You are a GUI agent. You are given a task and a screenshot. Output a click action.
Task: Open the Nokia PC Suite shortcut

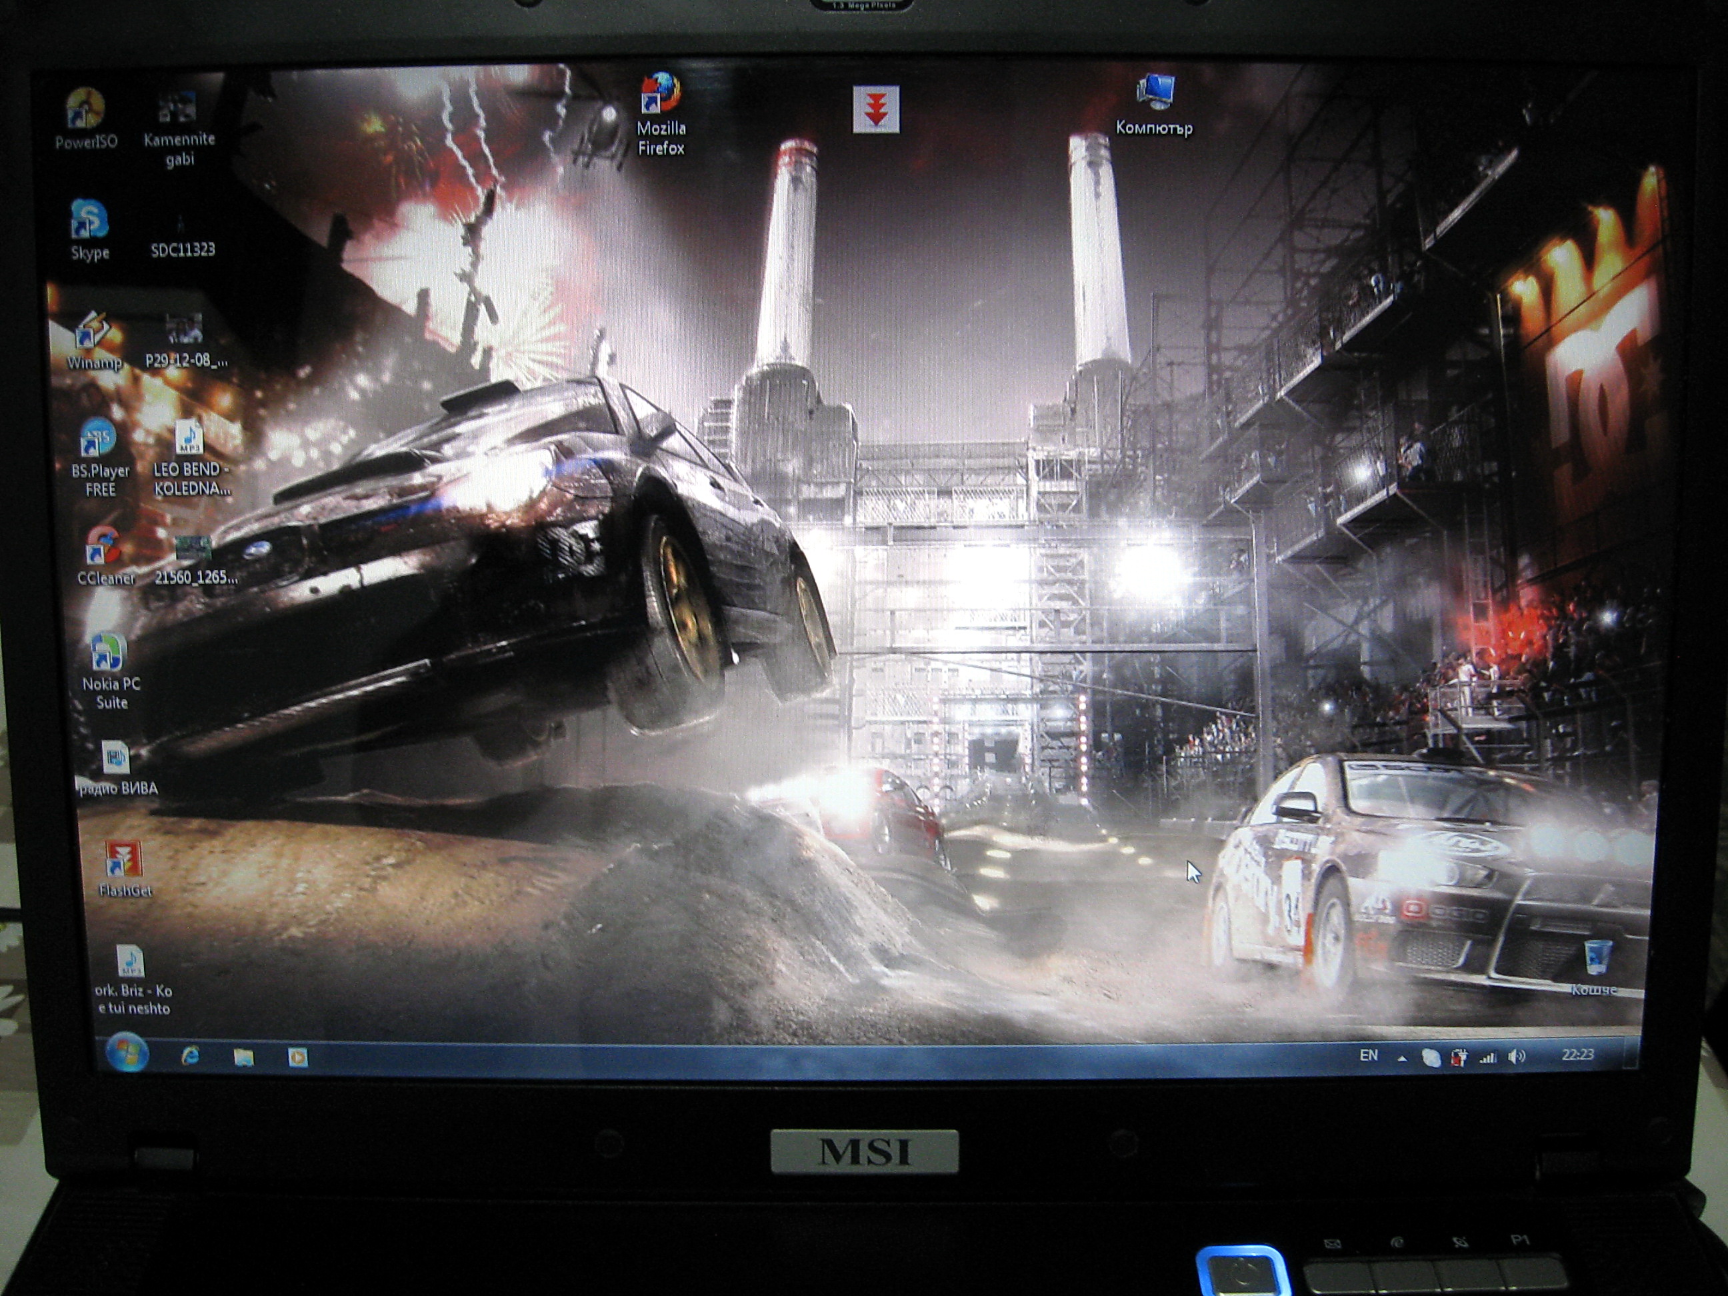pos(111,672)
